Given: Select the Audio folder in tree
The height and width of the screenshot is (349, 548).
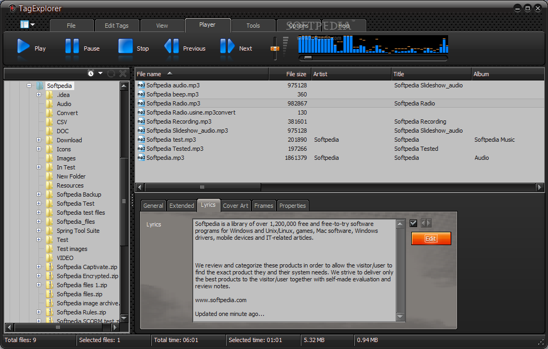Looking at the screenshot, I should (64, 104).
